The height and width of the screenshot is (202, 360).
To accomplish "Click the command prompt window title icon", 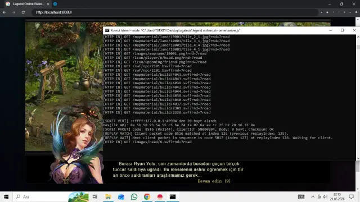I will point(107,30).
